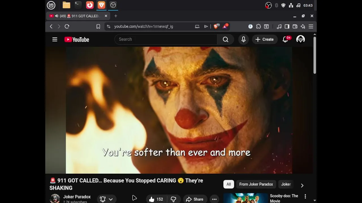
Task: Close the 911 GOT CALLED browser tab
Action: (x=106, y=16)
